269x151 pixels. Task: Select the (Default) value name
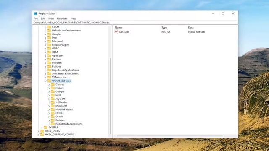tap(124, 32)
